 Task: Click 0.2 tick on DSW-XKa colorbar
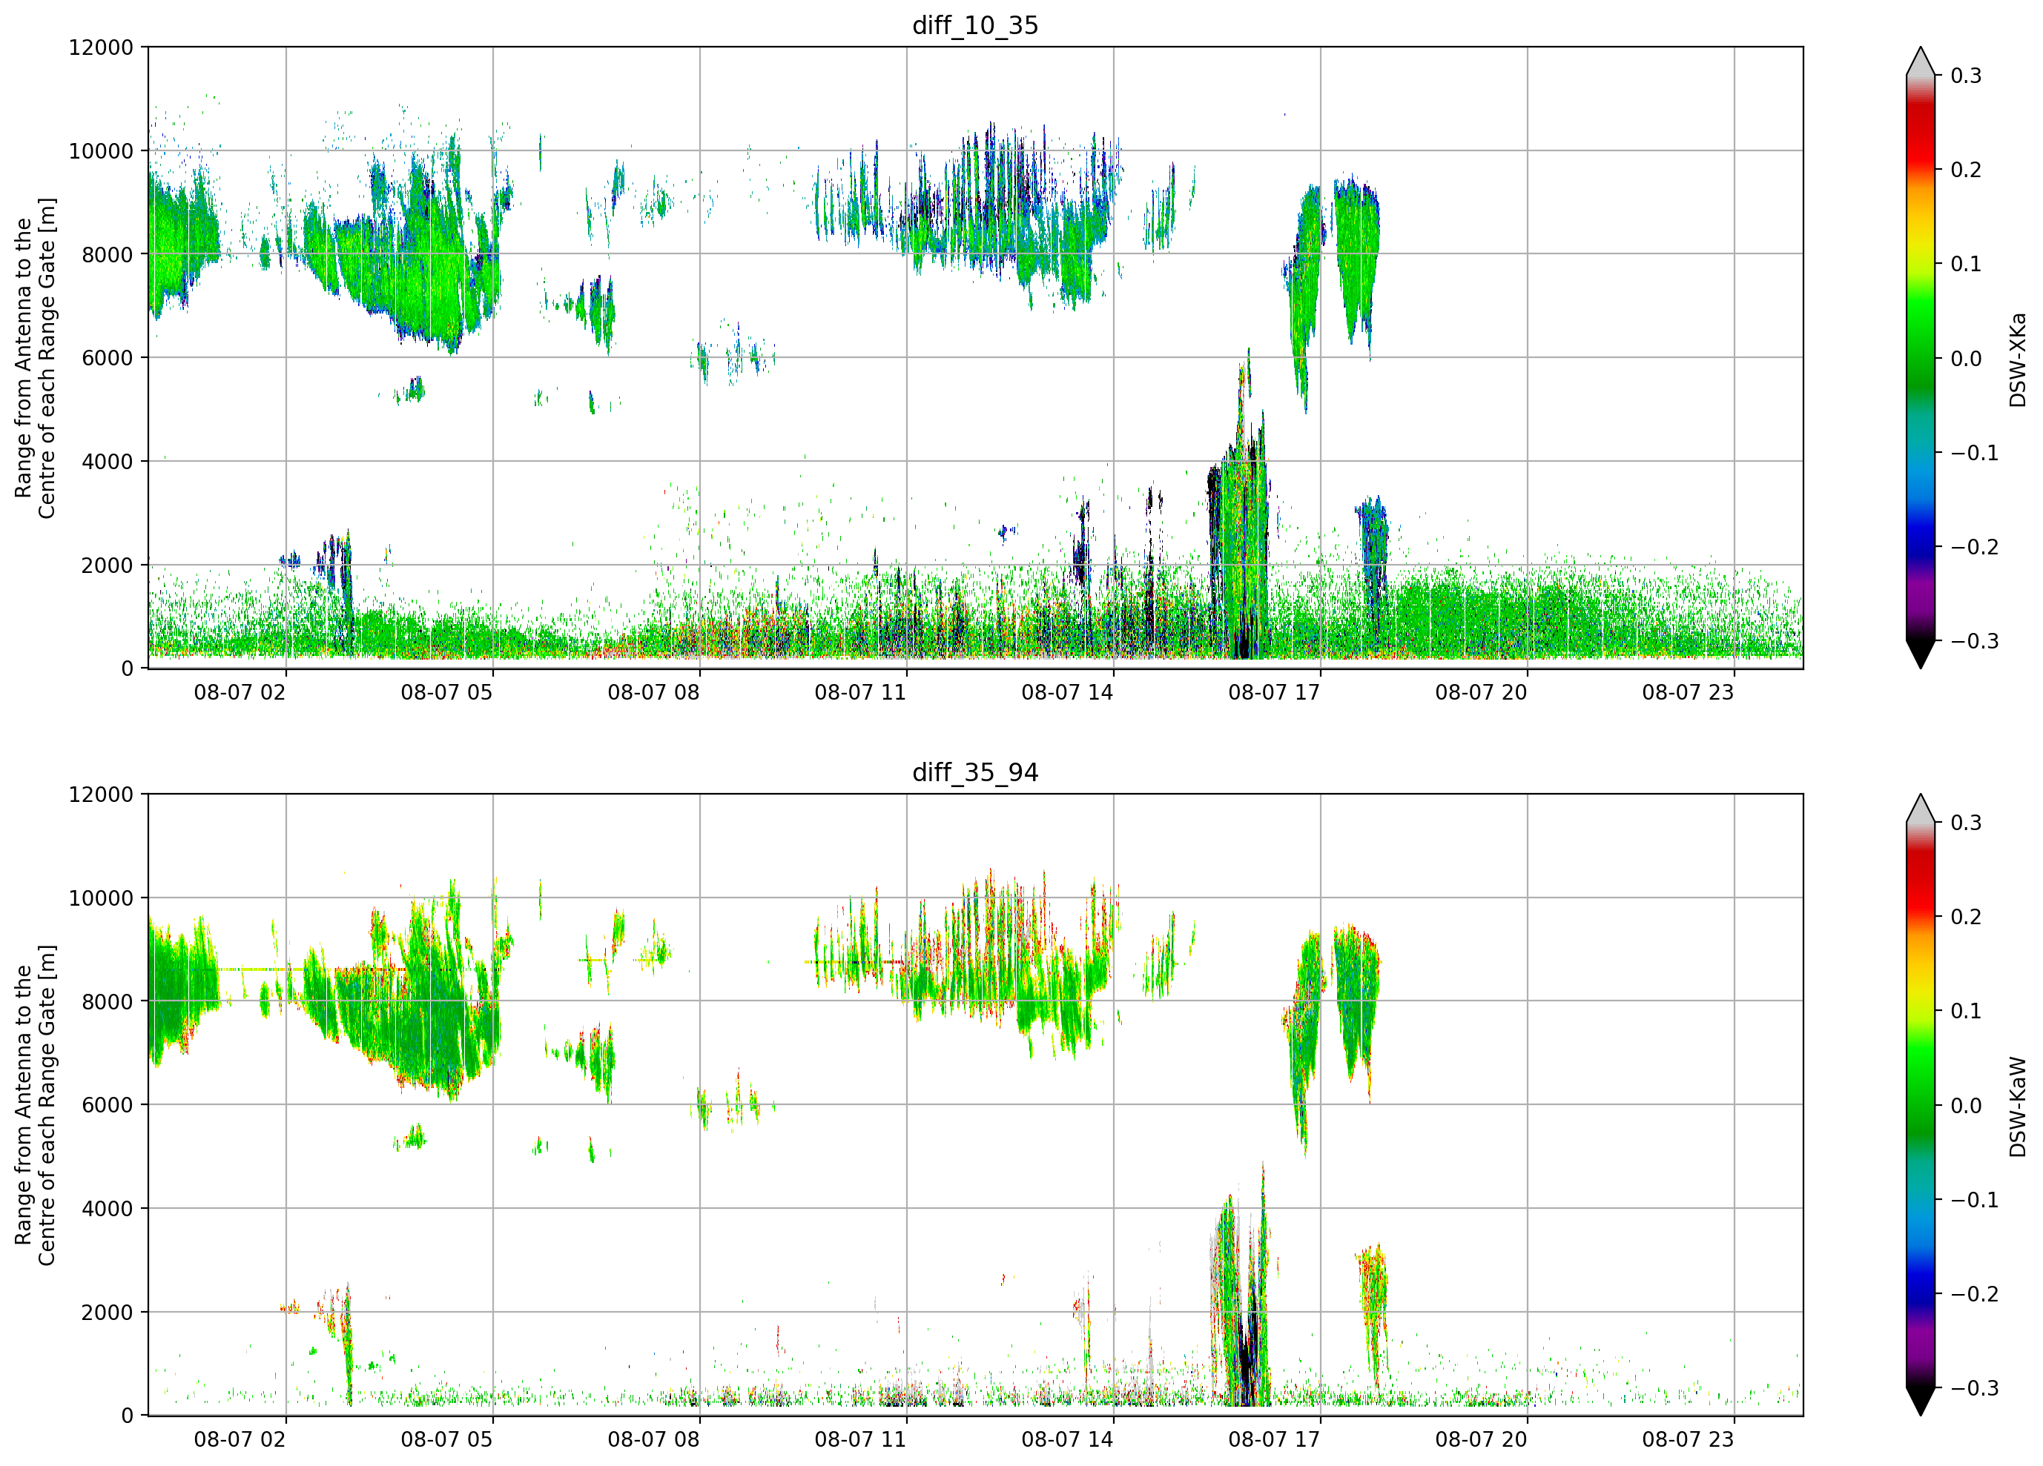[x=1966, y=170]
